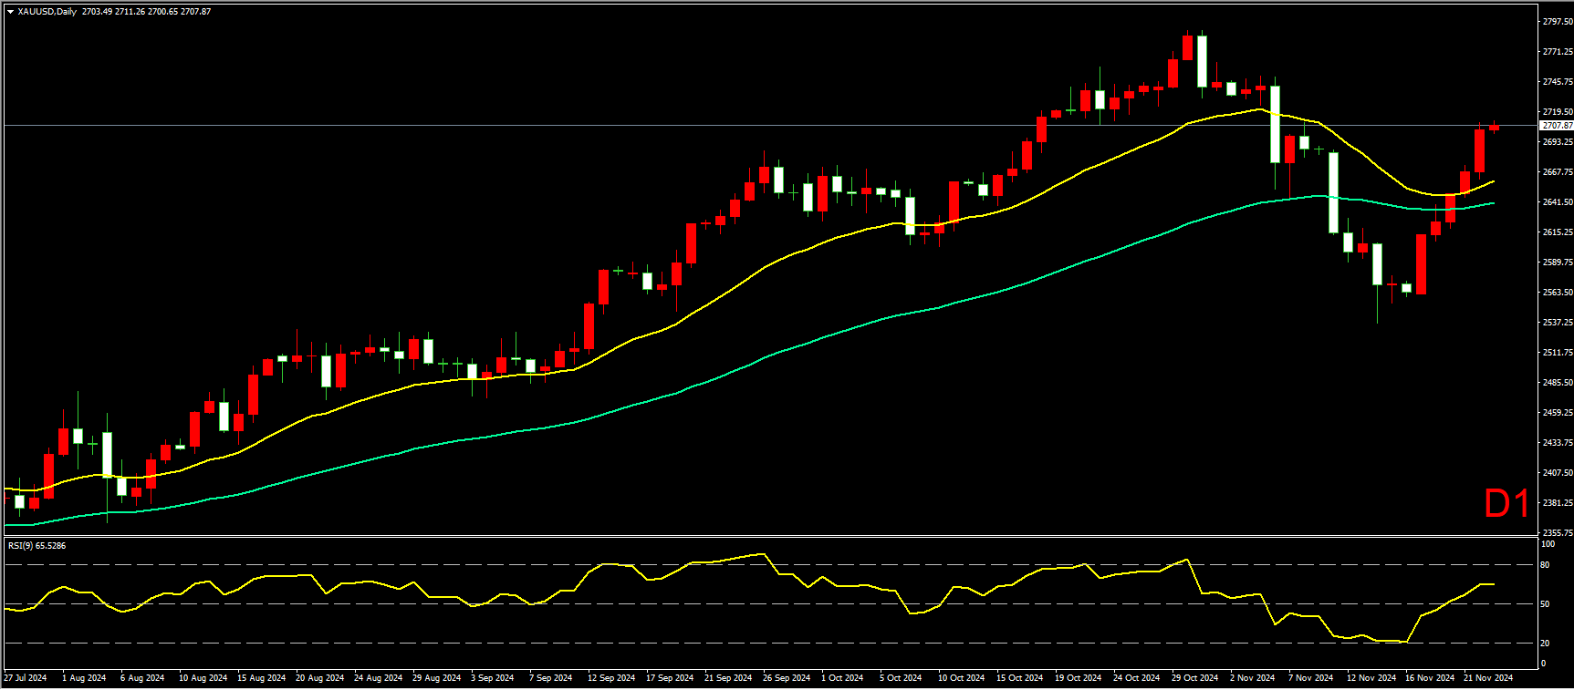Screen dimensions: 1574x690
Task: Click the 24 Oct 2024 date label
Action: (1137, 677)
